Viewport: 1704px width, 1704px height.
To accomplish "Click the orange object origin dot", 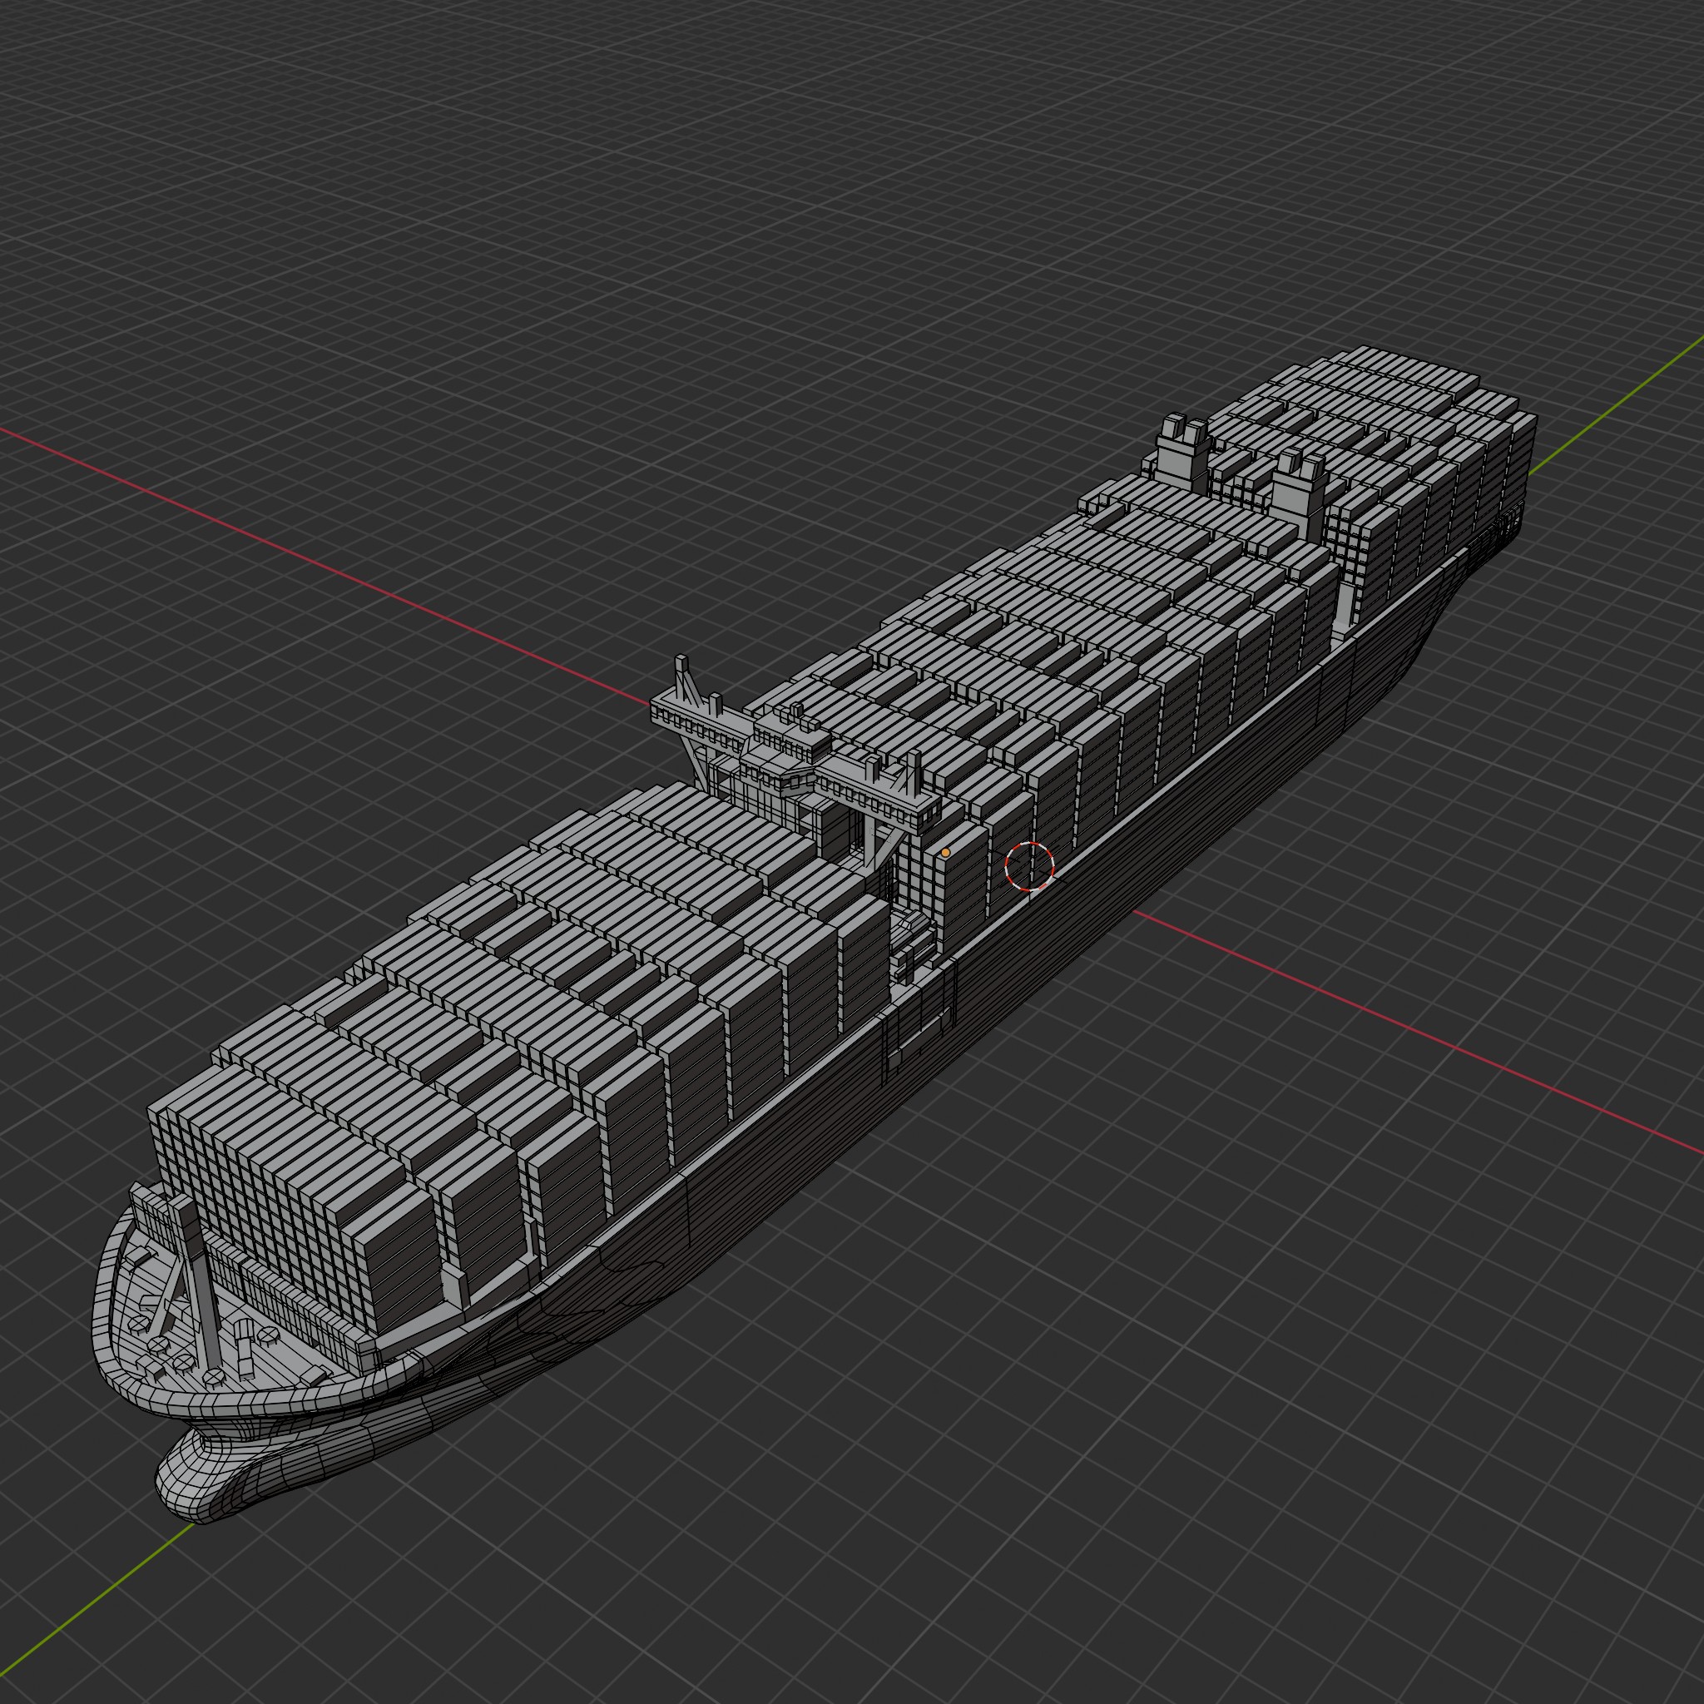I will (945, 853).
